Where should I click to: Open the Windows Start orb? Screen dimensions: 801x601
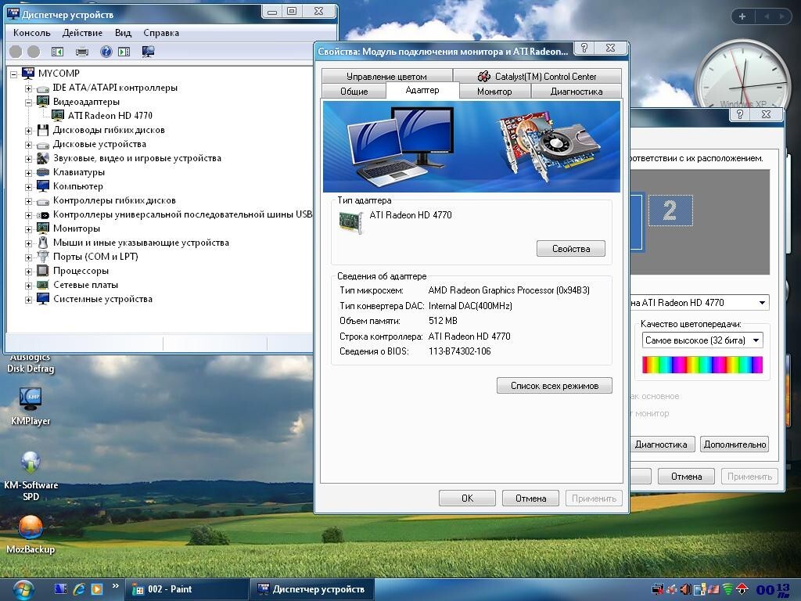23,589
